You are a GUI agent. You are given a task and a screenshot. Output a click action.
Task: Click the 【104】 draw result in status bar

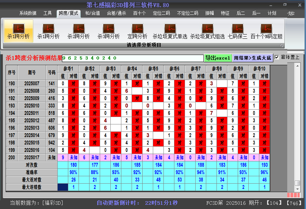coord(274,203)
